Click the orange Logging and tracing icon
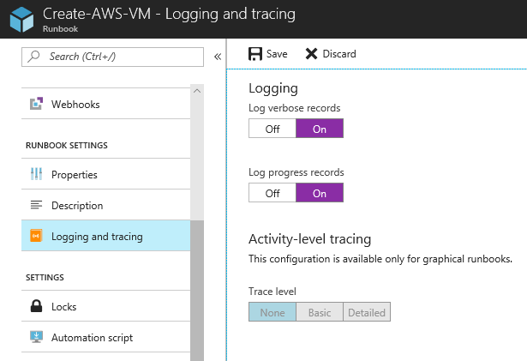 [x=36, y=237]
